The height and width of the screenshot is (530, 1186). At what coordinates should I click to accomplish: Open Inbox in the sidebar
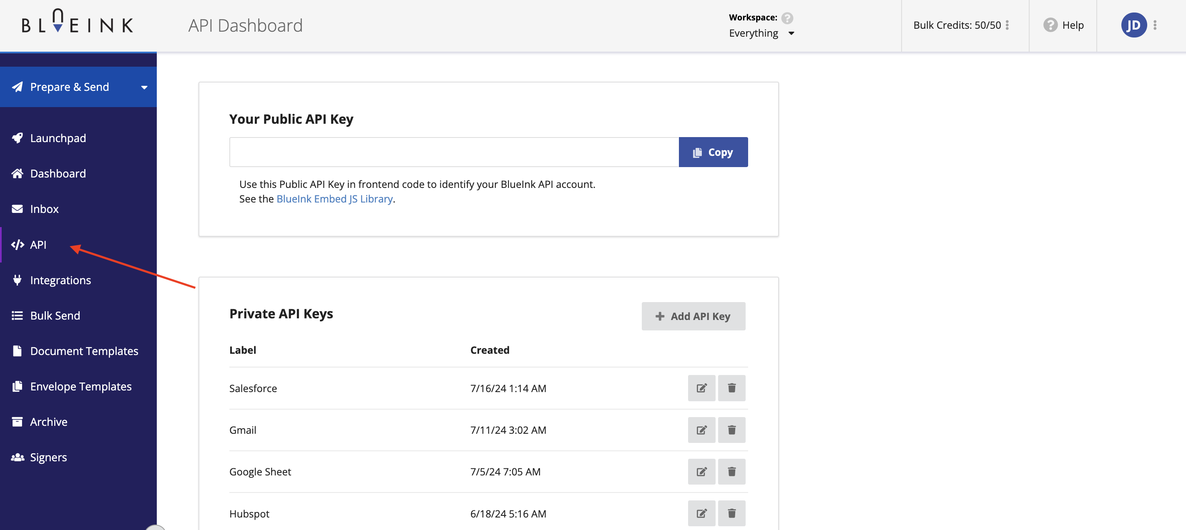(x=78, y=209)
